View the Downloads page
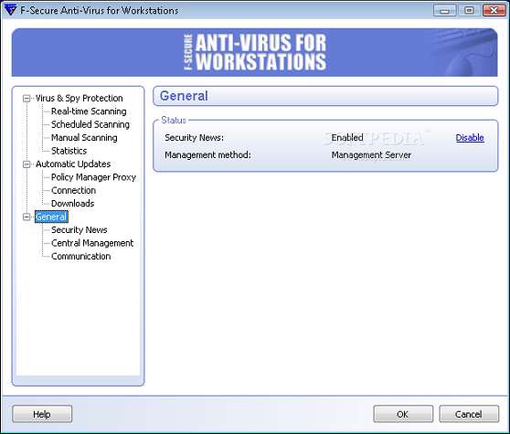This screenshot has width=510, height=434. 72,204
